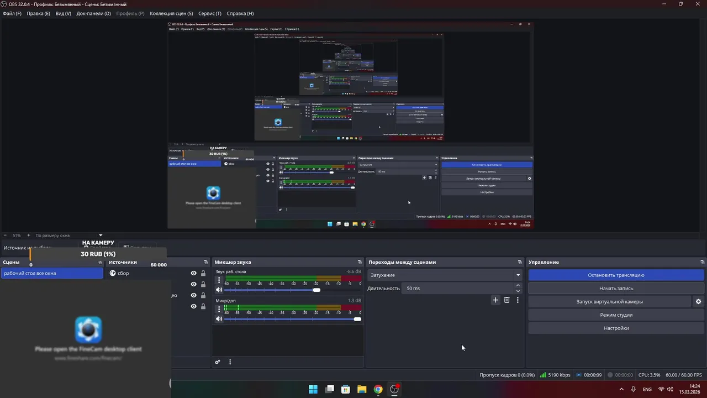The width and height of the screenshot is (707, 398).
Task: Click the OBS Studio taskbar icon
Action: pos(394,389)
